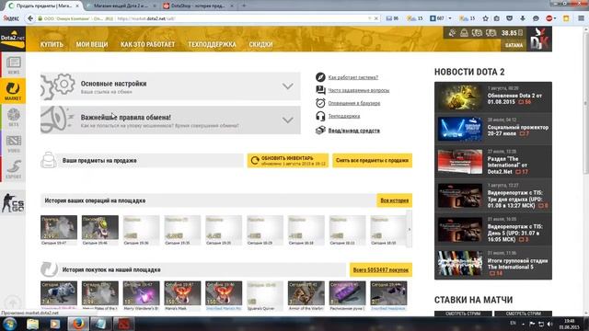
Task: Advance operations history with right arrow
Action: click(x=410, y=229)
